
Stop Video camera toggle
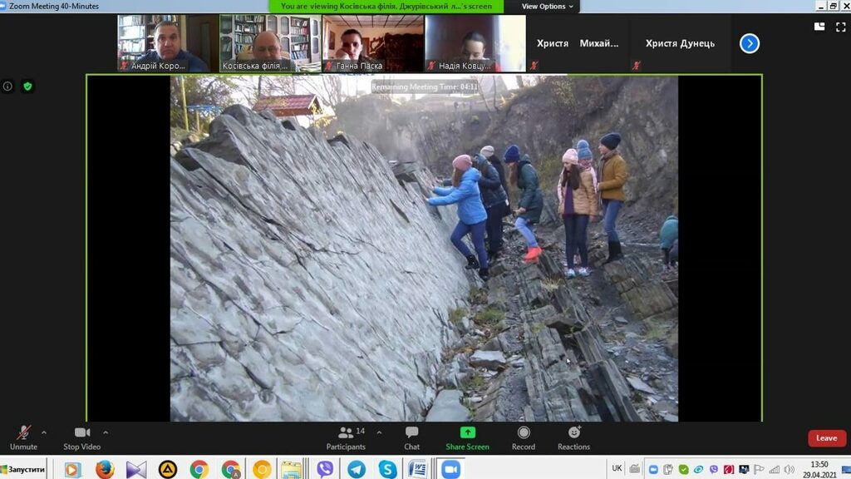81,436
